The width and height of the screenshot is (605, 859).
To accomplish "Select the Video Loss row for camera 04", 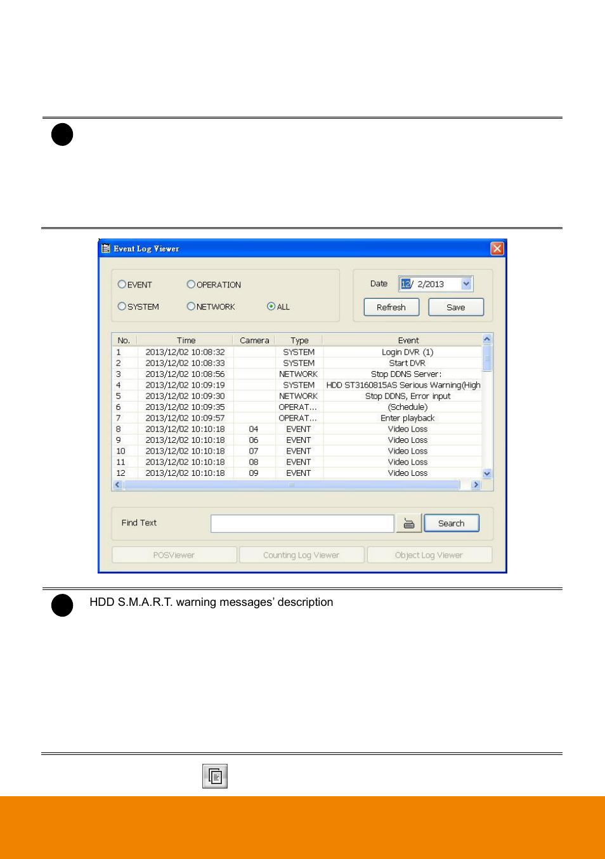I will [x=297, y=429].
